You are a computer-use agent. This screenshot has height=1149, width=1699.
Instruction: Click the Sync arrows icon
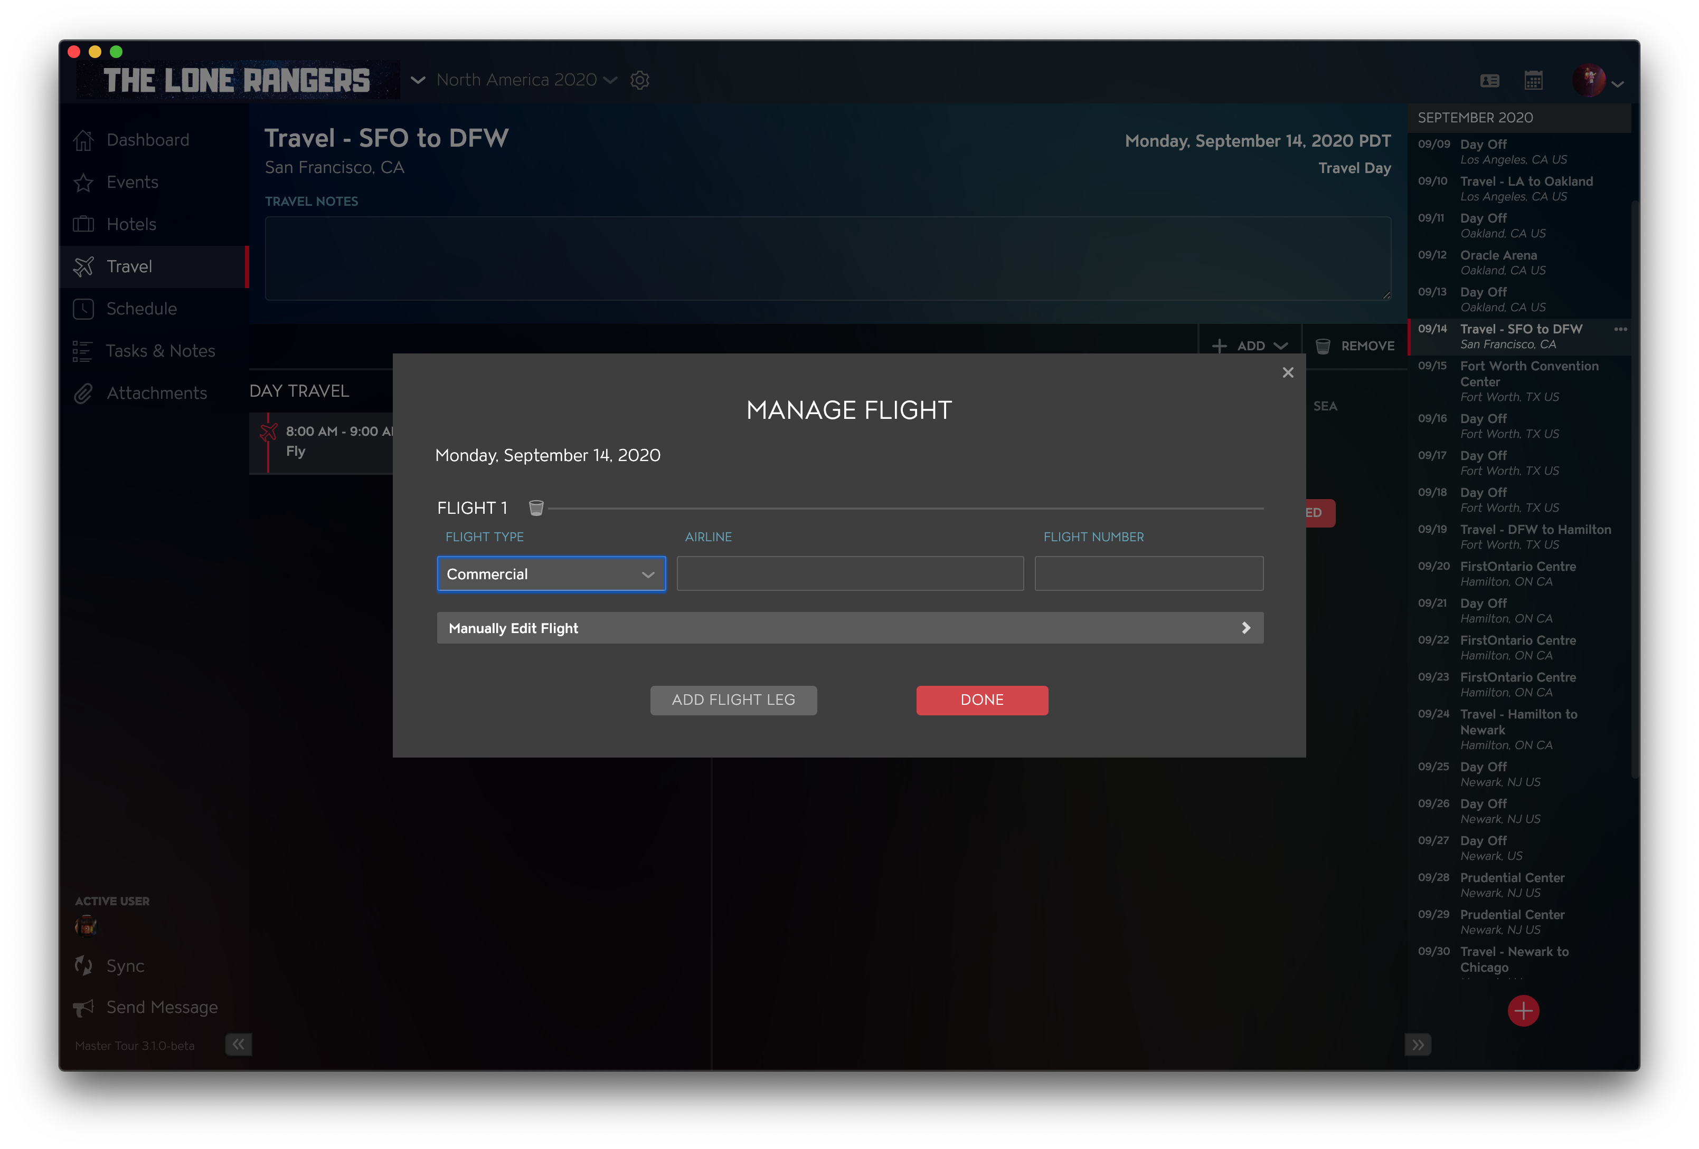point(83,965)
